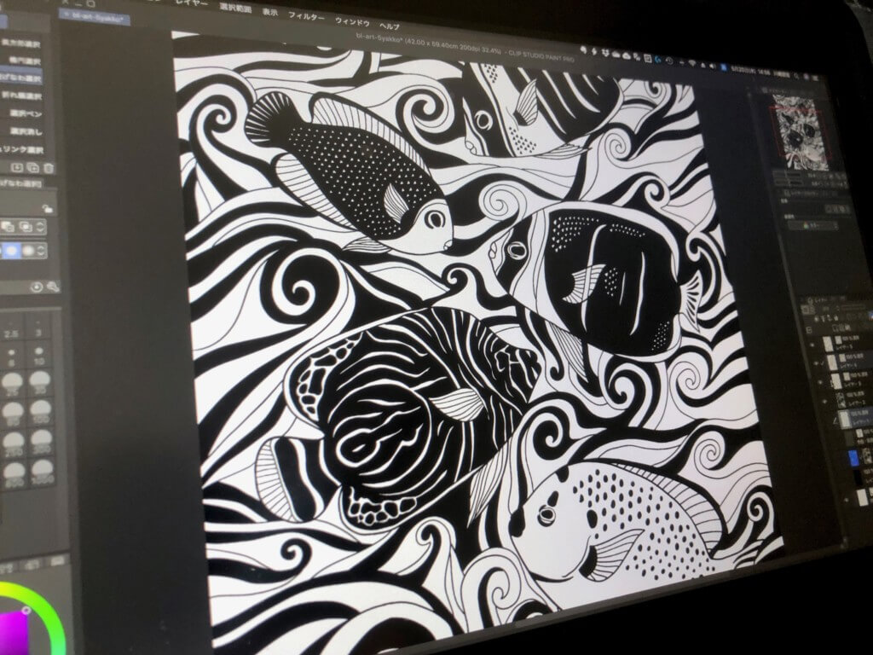Viewport: 873px width, 655px height.
Task: Select the 選択ペン (selection pen) sub tool
Action: click(x=24, y=114)
